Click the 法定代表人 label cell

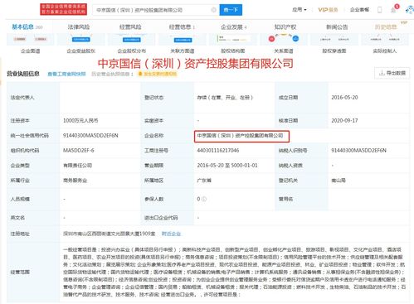coord(33,98)
